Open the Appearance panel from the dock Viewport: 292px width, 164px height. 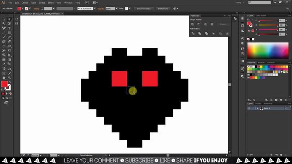(x=242, y=18)
